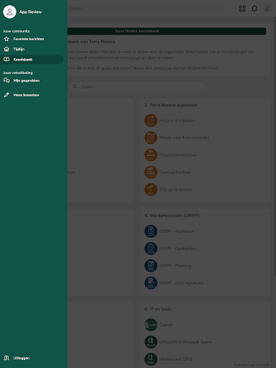The width and height of the screenshot is (276, 368).
Task: Click the pencil edit icon
Action: [6, 95]
